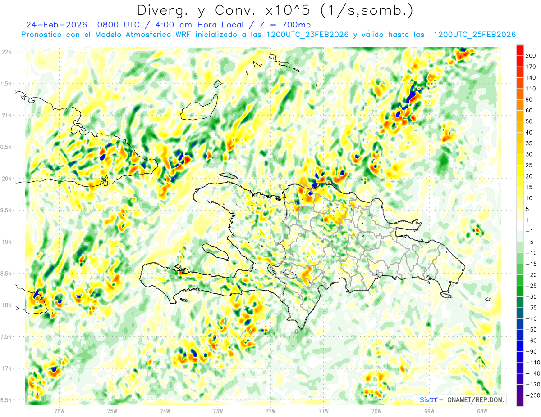Click the '75W' longitude label
Viewport: 541px width, 417px height.
pos(112,411)
